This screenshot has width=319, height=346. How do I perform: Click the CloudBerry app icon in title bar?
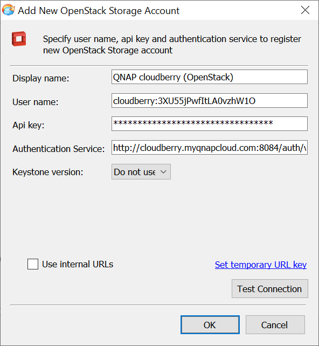9,10
